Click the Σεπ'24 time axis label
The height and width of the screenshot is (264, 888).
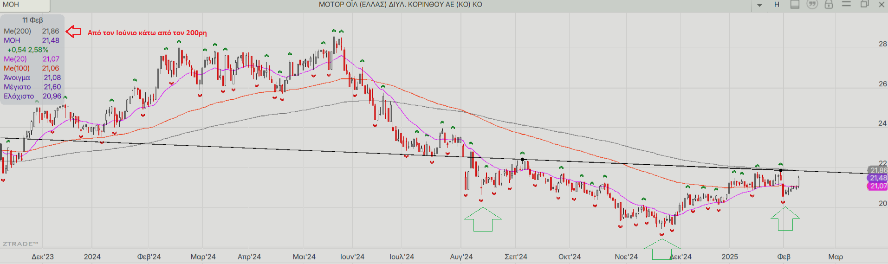(x=516, y=257)
